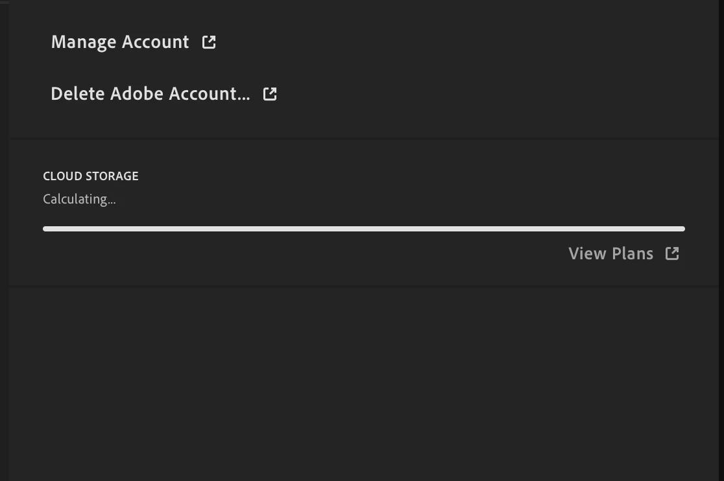Open the View Plans link
724x481 pixels.
pyautogui.click(x=610, y=253)
